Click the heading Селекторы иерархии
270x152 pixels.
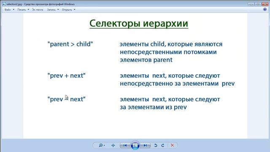pyautogui.click(x=139, y=24)
